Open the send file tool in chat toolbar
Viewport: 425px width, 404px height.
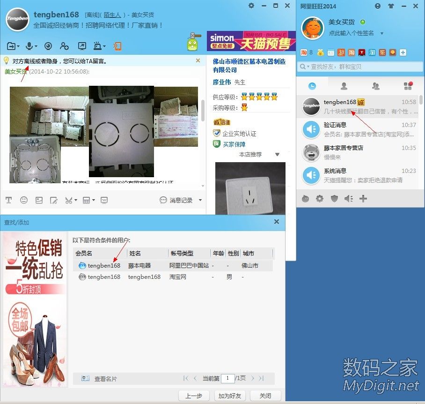pyautogui.click(x=11, y=46)
